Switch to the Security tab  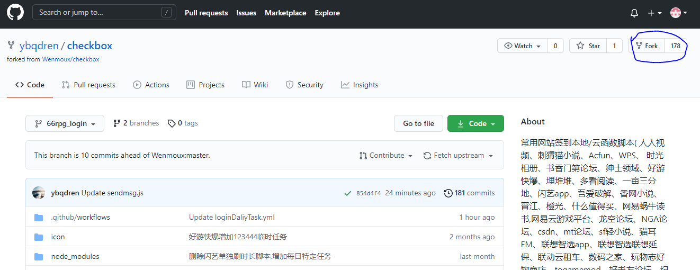[304, 85]
